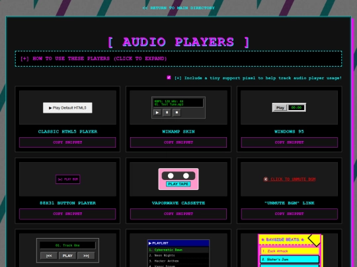Expand How To Use These Players section
This screenshot has height=267, width=357.
point(178,59)
